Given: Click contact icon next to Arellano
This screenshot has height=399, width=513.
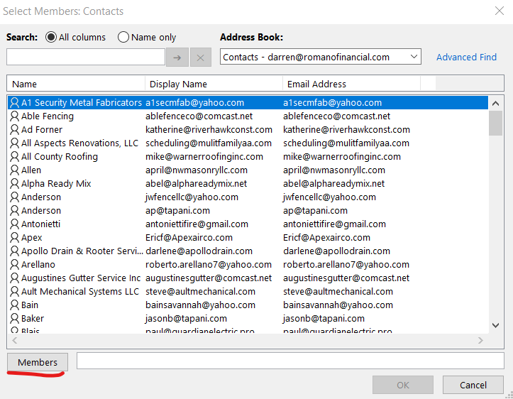Looking at the screenshot, I should [14, 265].
